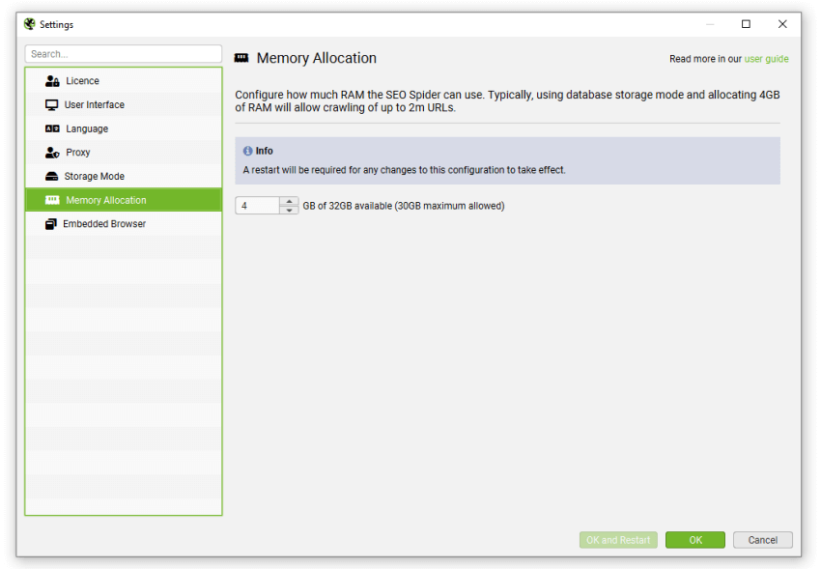This screenshot has height=569, width=821.
Task: Click the Licence people icon in sidebar
Action: pos(52,80)
